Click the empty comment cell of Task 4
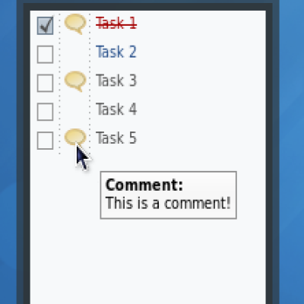Screen dimensions: 304x304 tap(75, 110)
